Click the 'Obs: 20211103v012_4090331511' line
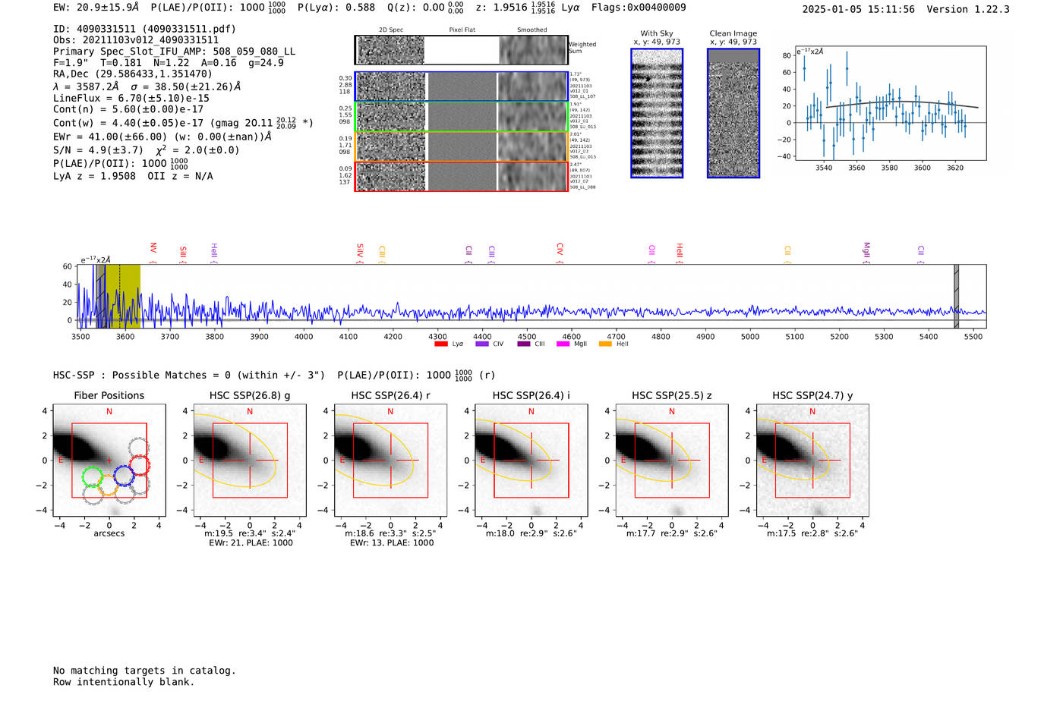The height and width of the screenshot is (723, 1063). (136, 40)
